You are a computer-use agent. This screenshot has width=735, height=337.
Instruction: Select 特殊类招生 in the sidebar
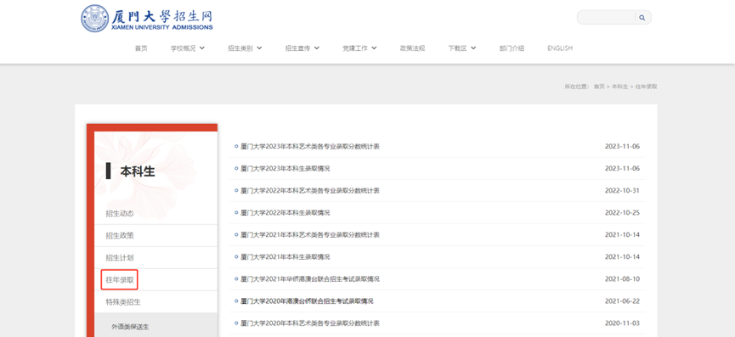click(x=123, y=302)
